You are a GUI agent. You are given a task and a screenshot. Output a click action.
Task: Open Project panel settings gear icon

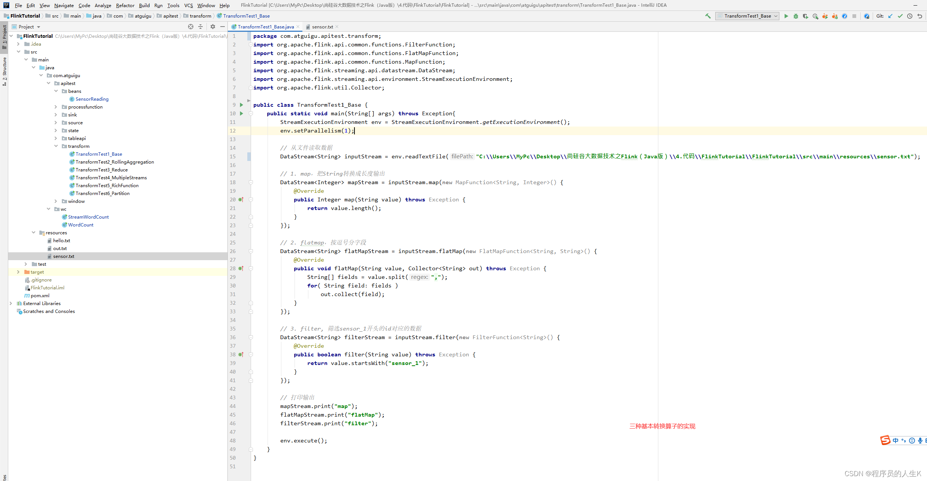[213, 27]
